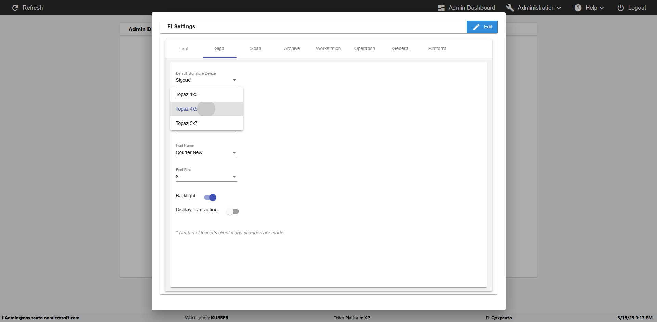This screenshot has width=657, height=322.
Task: Click the FI Settings dialog title
Action: (181, 26)
